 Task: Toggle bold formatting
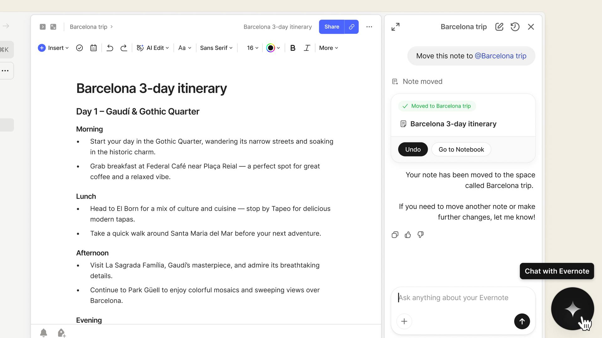[x=293, y=48]
